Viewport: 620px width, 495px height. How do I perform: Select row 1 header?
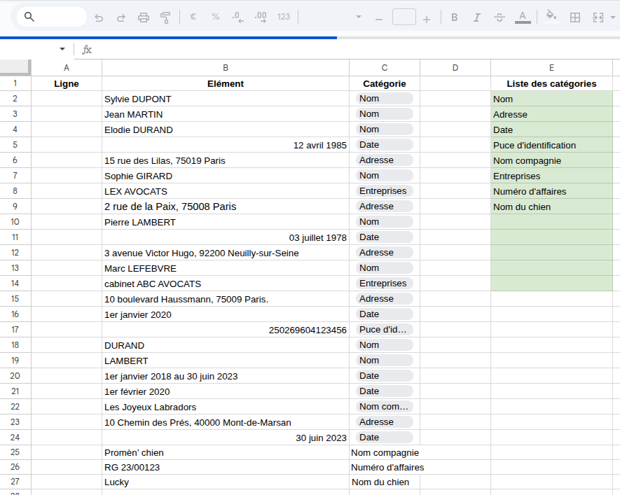coord(15,83)
